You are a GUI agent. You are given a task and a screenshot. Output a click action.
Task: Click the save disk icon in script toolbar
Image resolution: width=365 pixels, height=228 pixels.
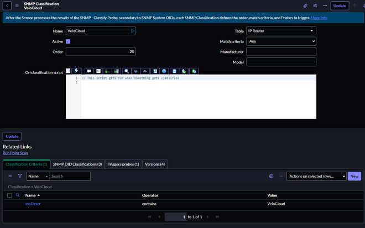[x=174, y=71]
